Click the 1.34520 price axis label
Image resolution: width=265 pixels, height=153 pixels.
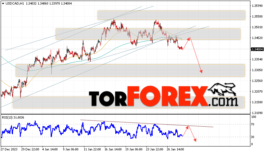pyautogui.click(x=257, y=38)
